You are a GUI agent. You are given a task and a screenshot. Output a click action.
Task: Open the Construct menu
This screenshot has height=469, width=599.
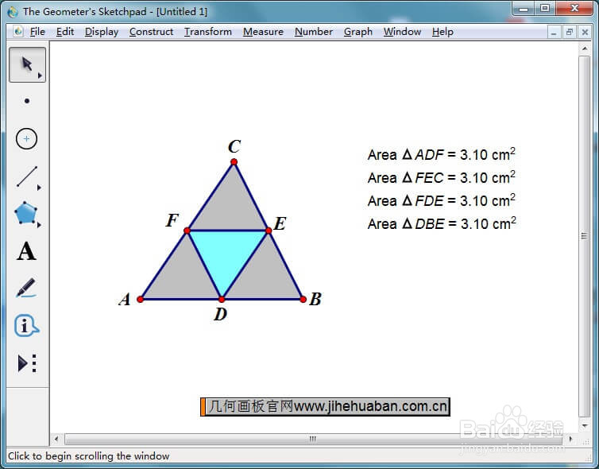coord(151,32)
